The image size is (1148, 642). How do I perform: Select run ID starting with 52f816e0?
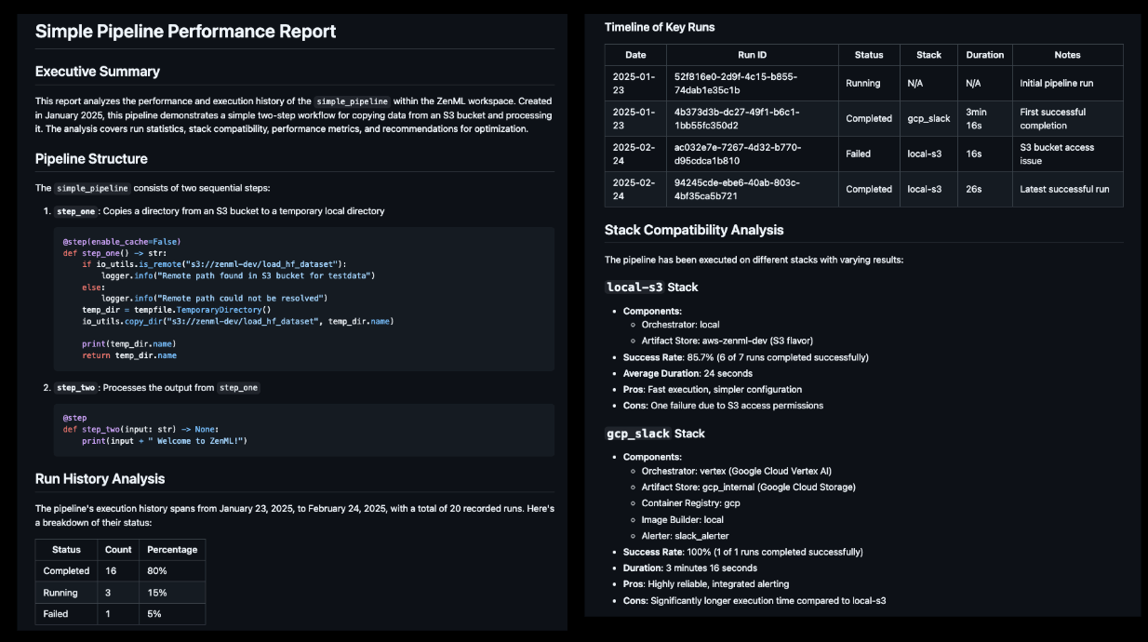coord(737,83)
